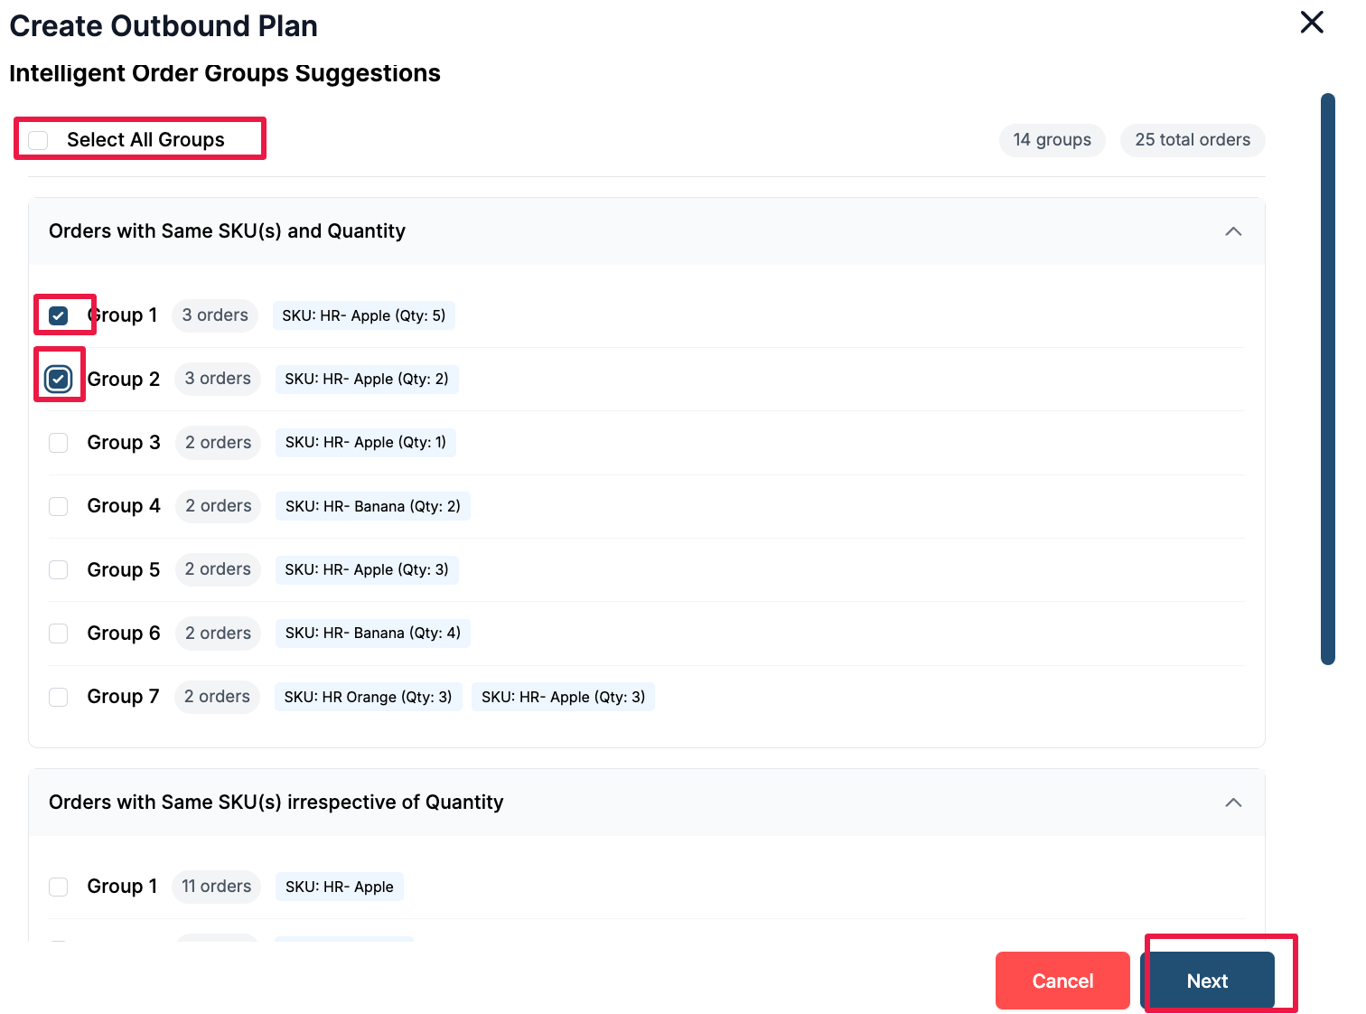Uncheck the Group 1 checkbox with 3 orders
The image size is (1366, 1014).
coord(59,315)
